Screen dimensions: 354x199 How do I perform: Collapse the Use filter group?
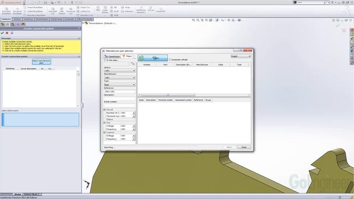[x=105, y=123]
